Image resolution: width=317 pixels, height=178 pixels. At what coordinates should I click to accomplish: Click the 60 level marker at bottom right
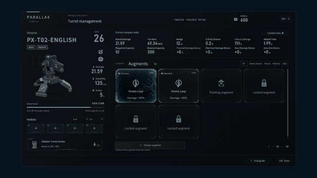point(287,146)
